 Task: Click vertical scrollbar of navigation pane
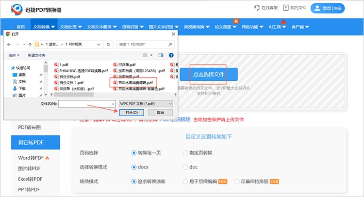click(46, 69)
